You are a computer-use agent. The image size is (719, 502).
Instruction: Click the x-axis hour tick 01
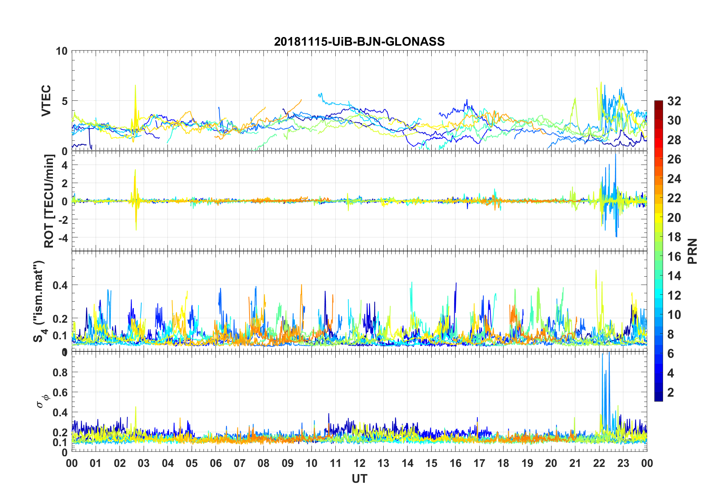point(96,463)
